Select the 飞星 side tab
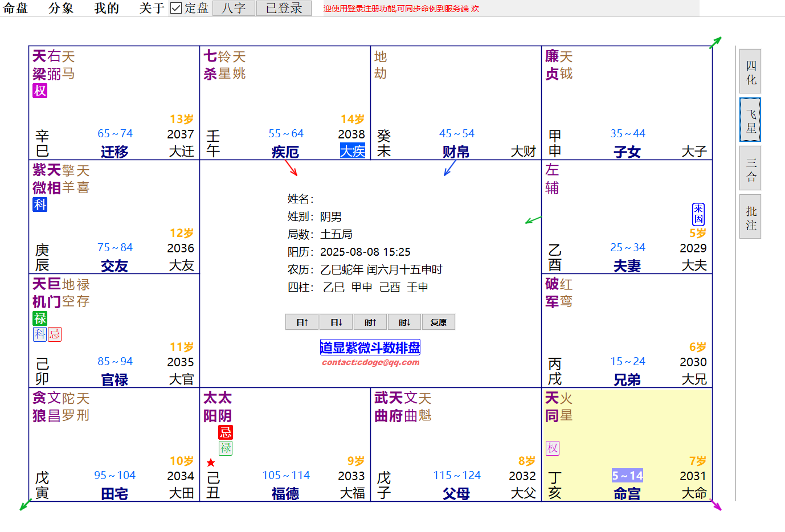 [x=750, y=120]
